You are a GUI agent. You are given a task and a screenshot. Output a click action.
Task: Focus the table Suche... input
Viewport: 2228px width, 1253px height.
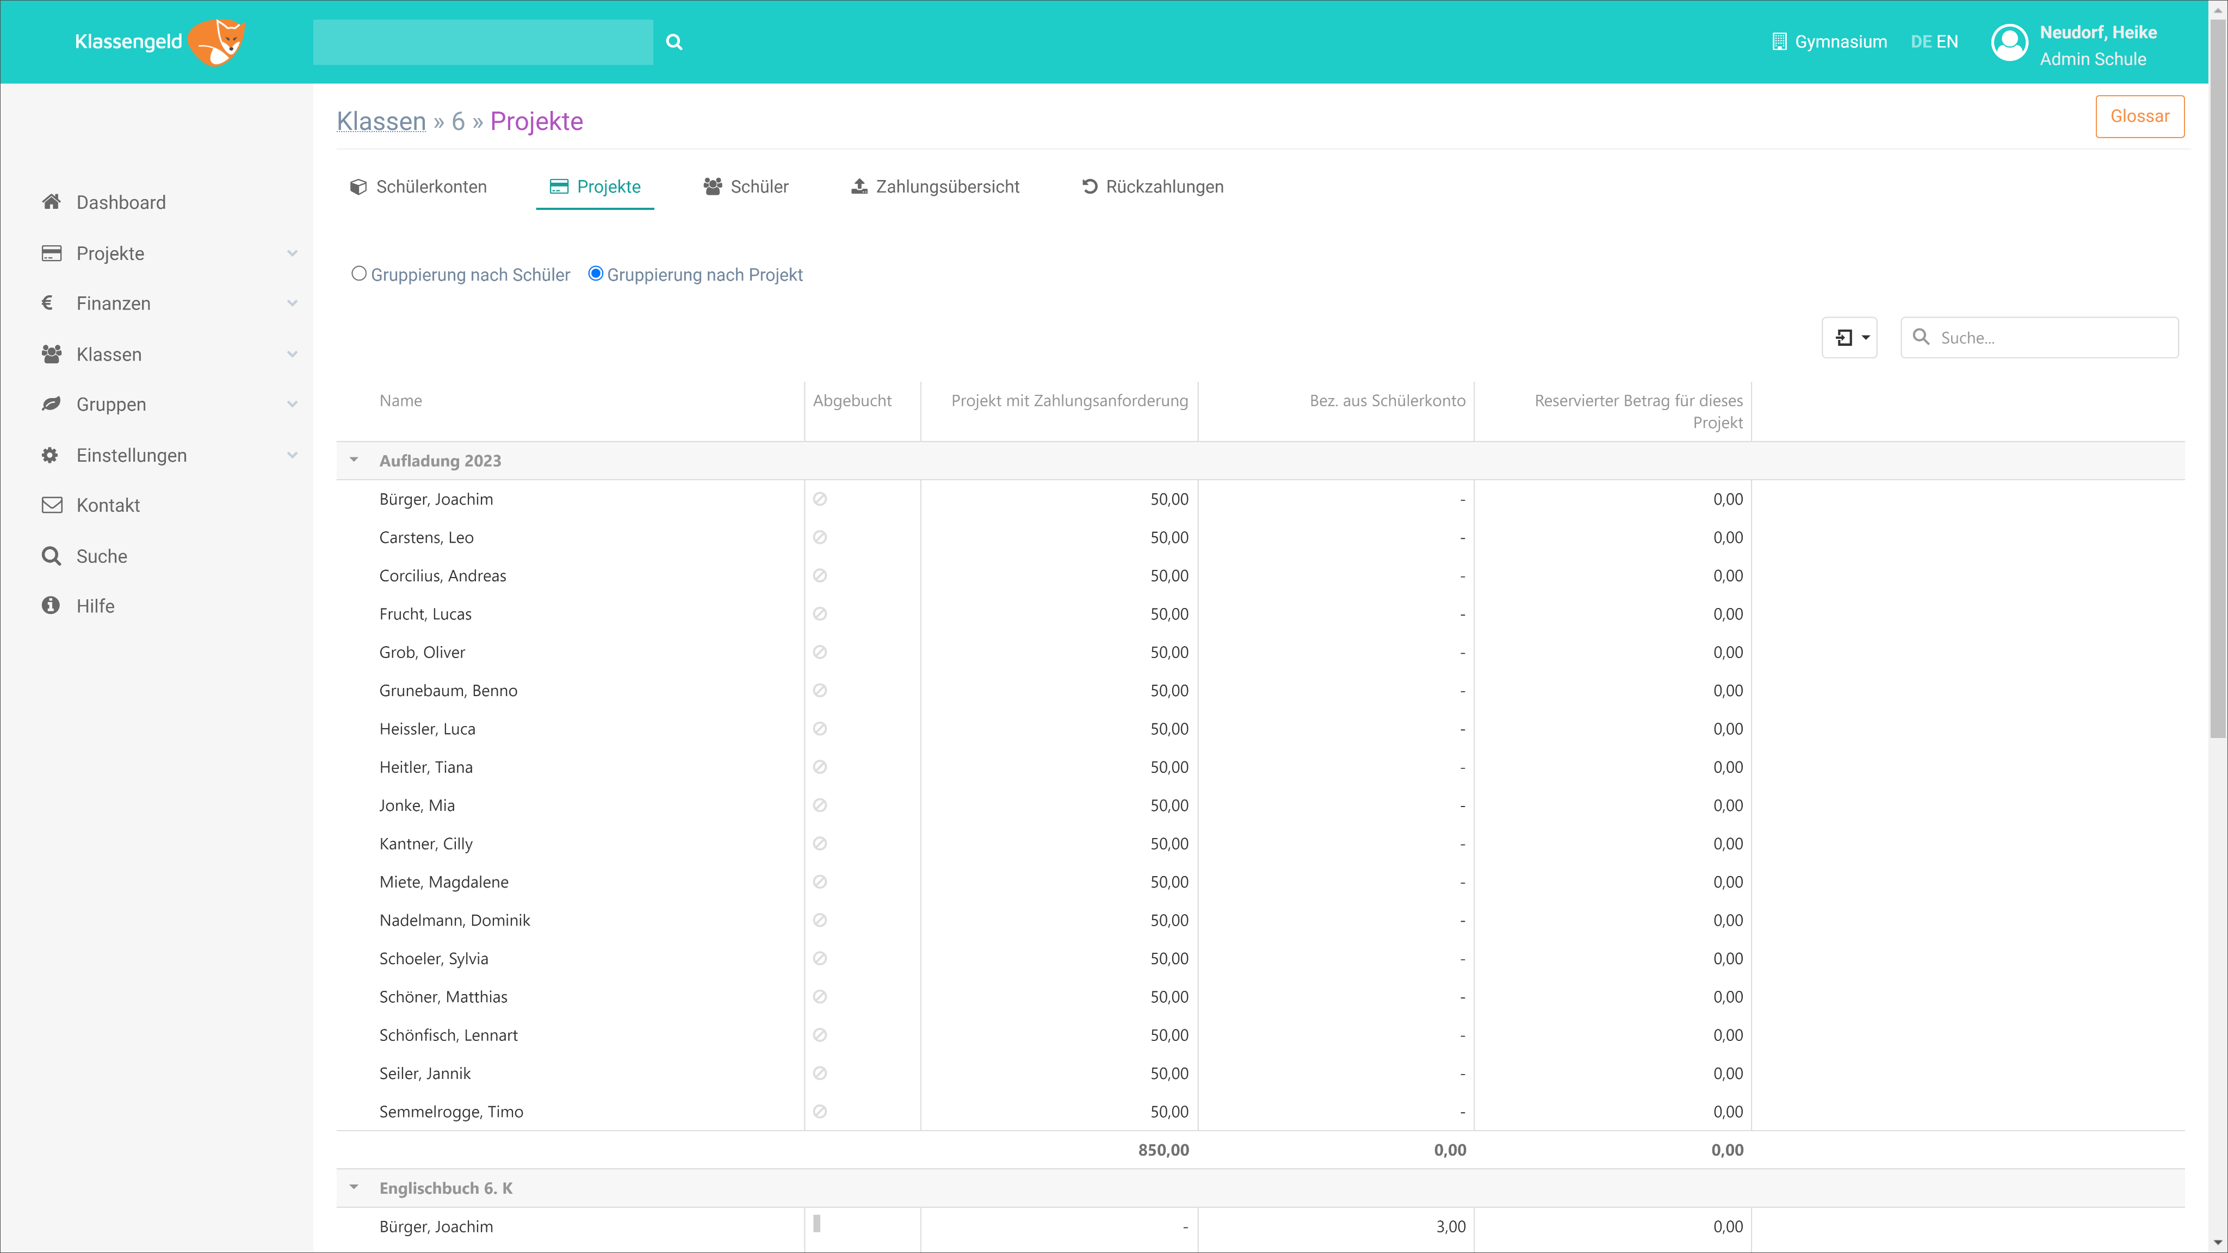pyautogui.click(x=2039, y=337)
